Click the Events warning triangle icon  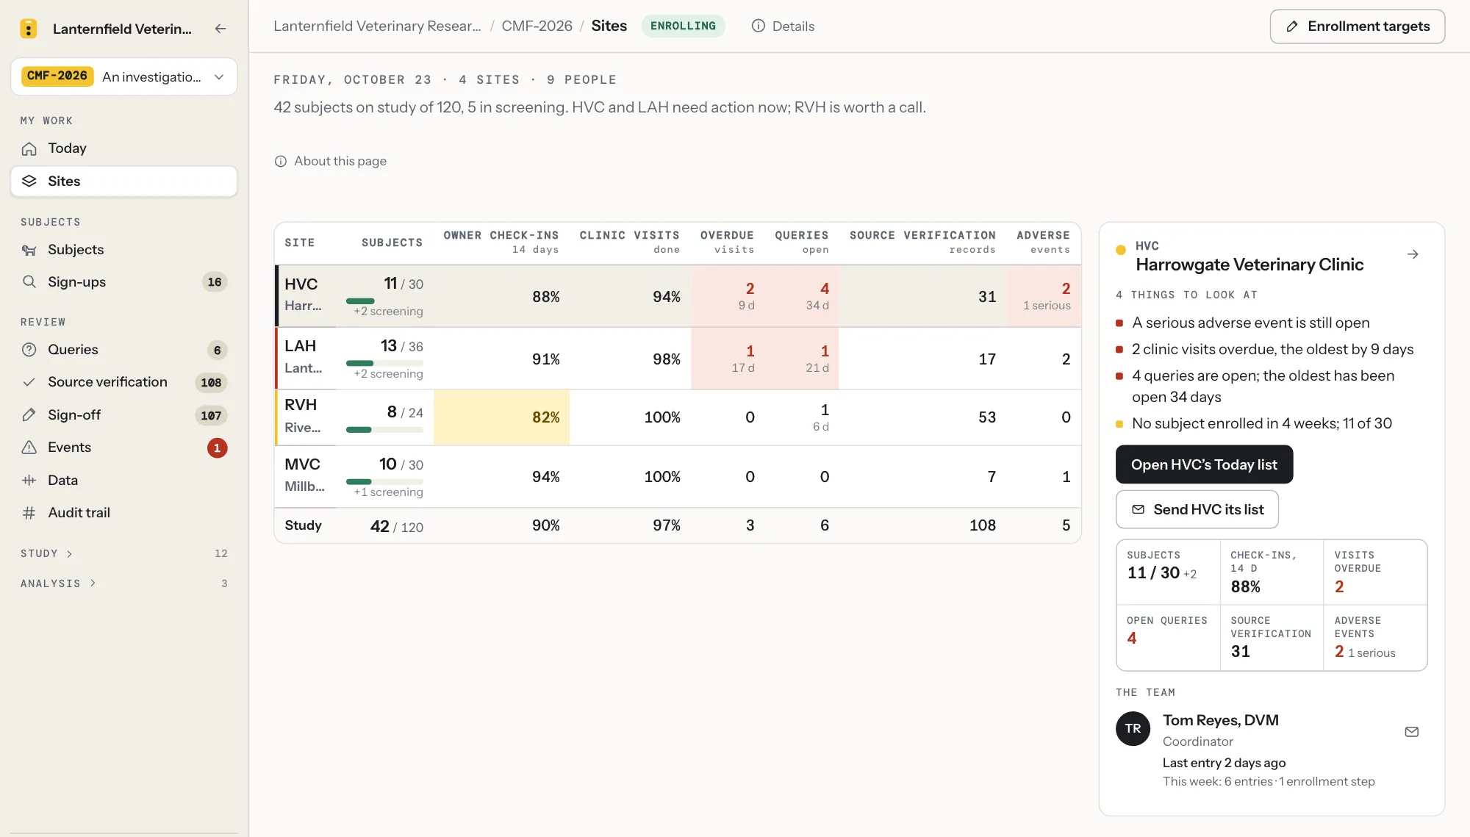point(29,448)
